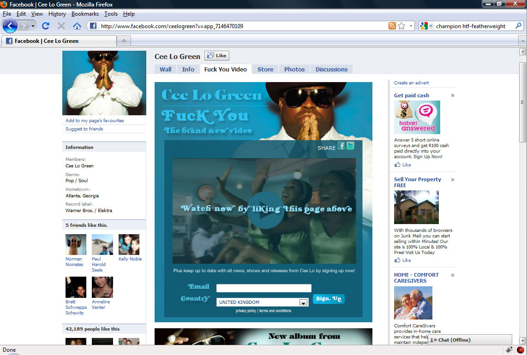This screenshot has width=527, height=355.
Task: Like the Get paid cash advert
Action: pyautogui.click(x=403, y=165)
